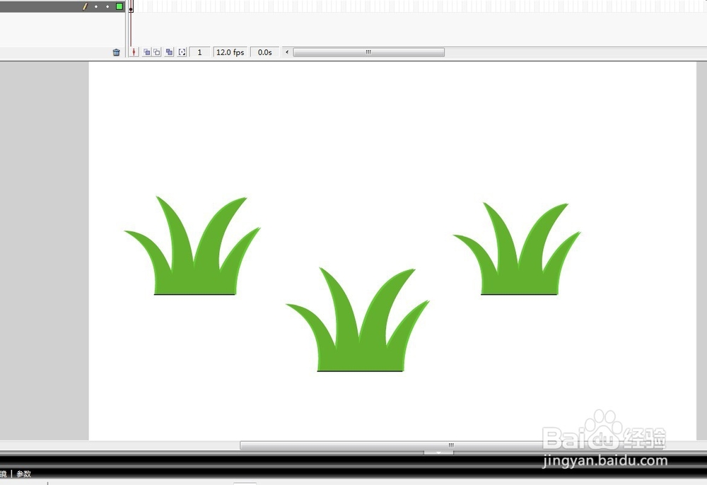Delete the layer with the trash icon
Screen dimensions: 707x485
116,52
